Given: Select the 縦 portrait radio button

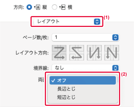Looking at the screenshot, I should click(29, 7).
